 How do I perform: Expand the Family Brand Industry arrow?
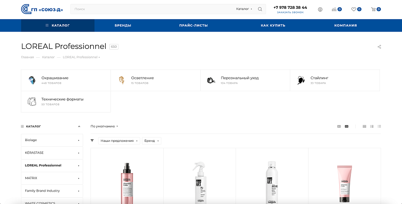[78, 191]
